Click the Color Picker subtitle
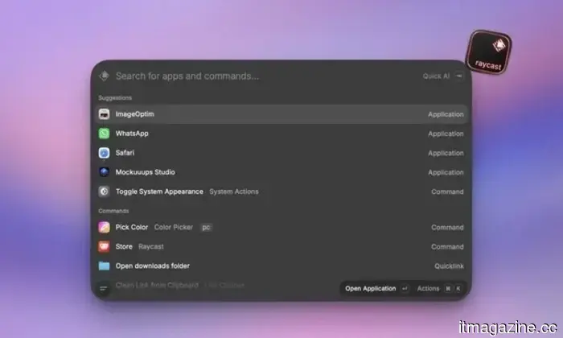The image size is (563, 338). (174, 227)
